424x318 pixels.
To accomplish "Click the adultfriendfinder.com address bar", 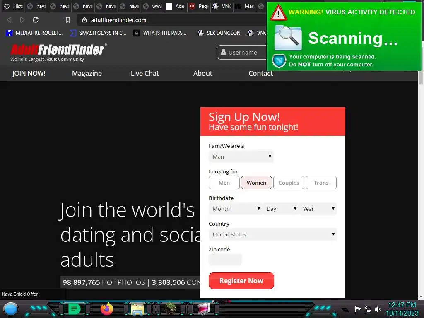I will tap(172, 20).
